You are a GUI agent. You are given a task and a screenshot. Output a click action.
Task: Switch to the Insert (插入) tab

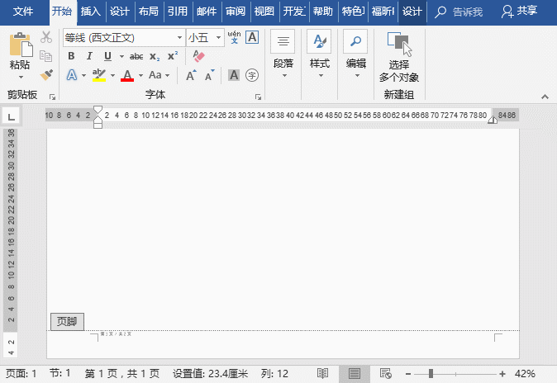coord(90,12)
